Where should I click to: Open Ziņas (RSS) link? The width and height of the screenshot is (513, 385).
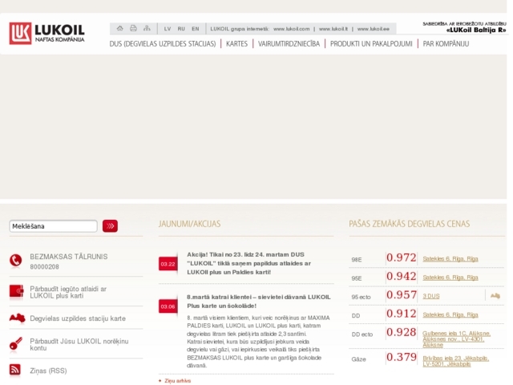(x=48, y=371)
